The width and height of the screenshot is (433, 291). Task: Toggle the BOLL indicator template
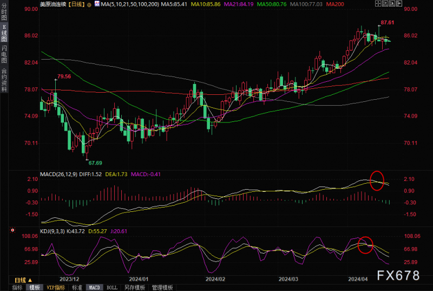pyautogui.click(x=112, y=288)
